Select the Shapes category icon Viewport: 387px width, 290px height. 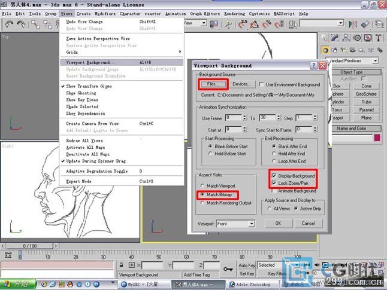(x=334, y=50)
